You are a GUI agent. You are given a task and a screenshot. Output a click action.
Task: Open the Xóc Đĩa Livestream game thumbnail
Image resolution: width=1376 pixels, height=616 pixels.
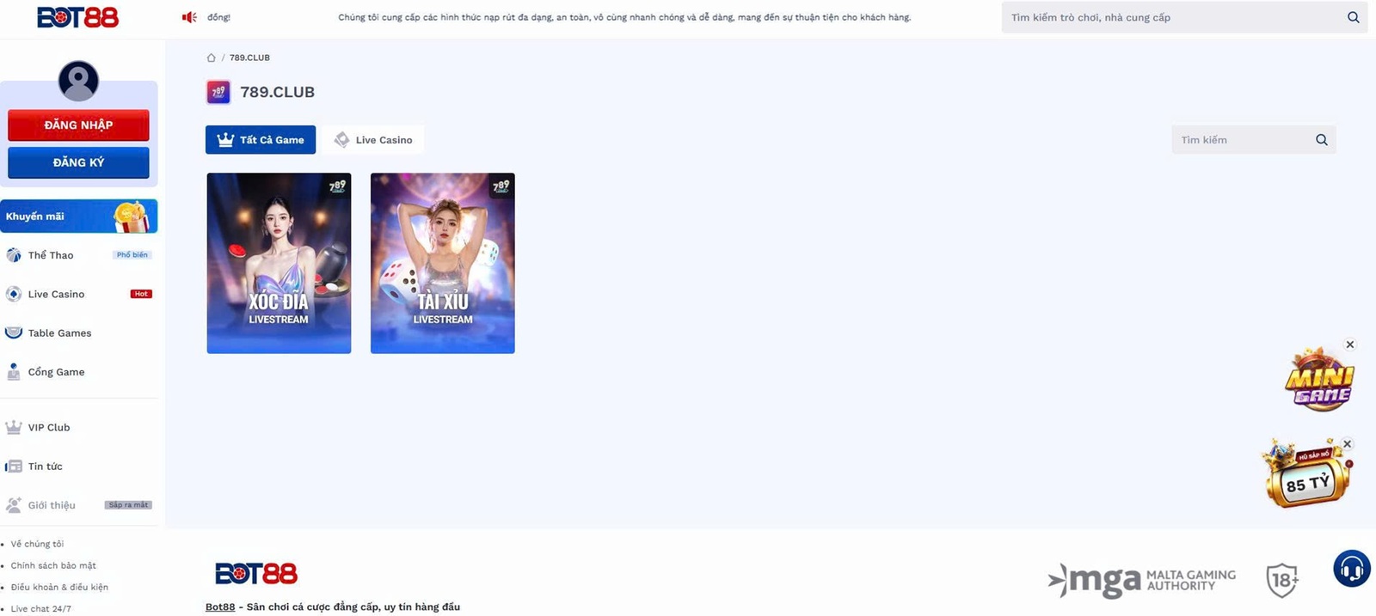279,263
